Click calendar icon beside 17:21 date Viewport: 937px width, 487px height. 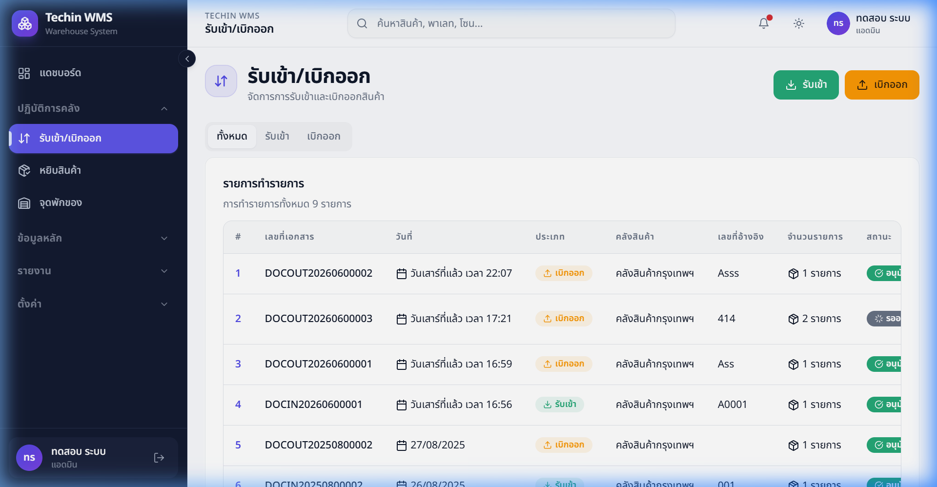(402, 319)
